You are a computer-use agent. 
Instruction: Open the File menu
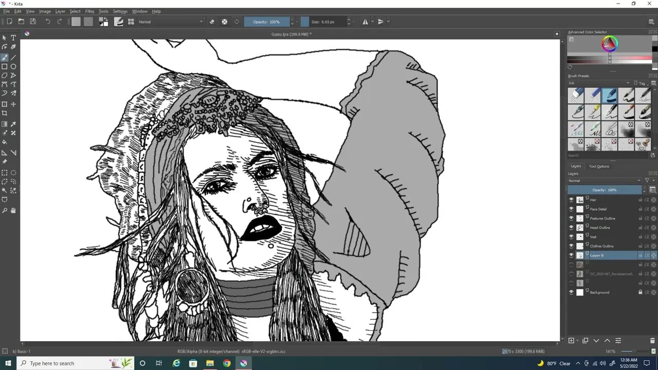click(6, 11)
